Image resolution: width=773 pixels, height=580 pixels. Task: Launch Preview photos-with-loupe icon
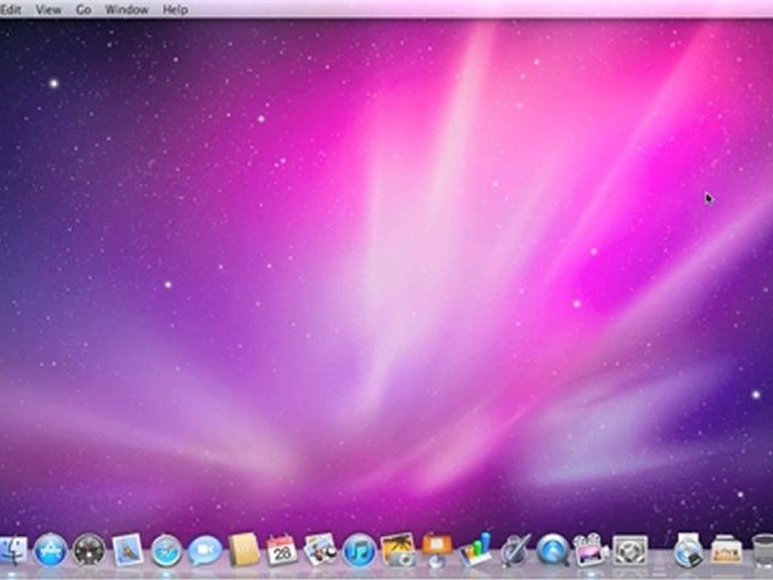pos(320,549)
